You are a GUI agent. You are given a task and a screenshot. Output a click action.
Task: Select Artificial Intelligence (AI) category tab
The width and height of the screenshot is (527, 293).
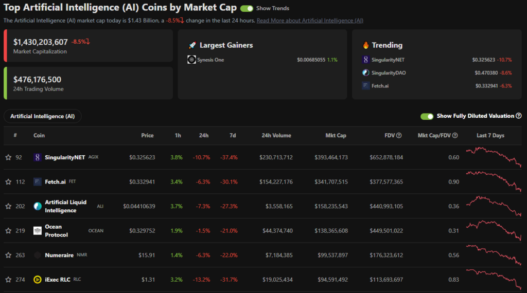tap(42, 116)
